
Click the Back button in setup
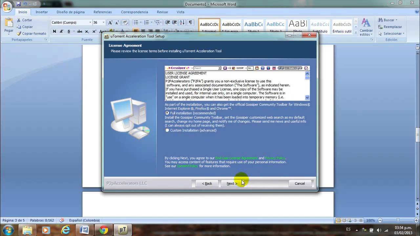207,184
